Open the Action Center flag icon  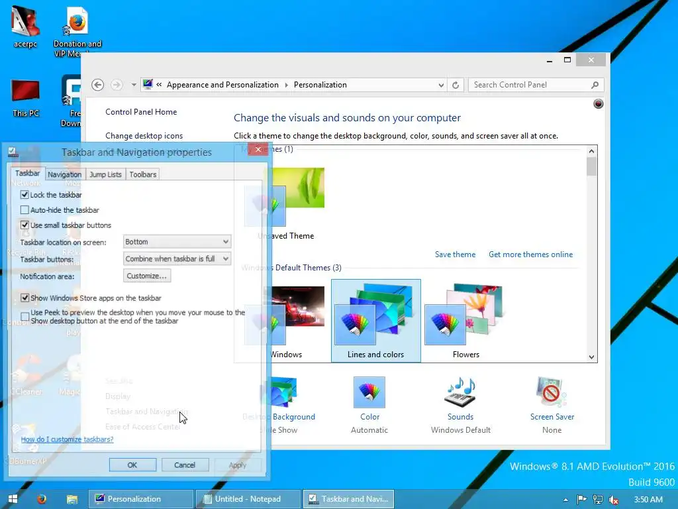[x=581, y=500]
